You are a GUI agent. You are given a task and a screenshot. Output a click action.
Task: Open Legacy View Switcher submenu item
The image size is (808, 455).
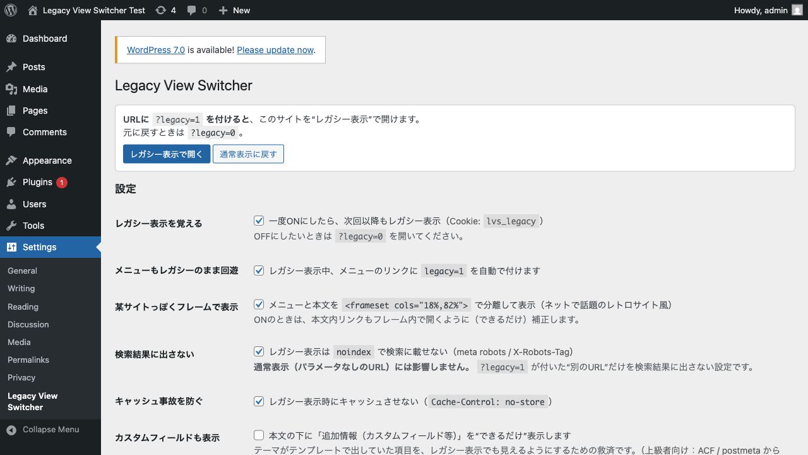(50, 401)
